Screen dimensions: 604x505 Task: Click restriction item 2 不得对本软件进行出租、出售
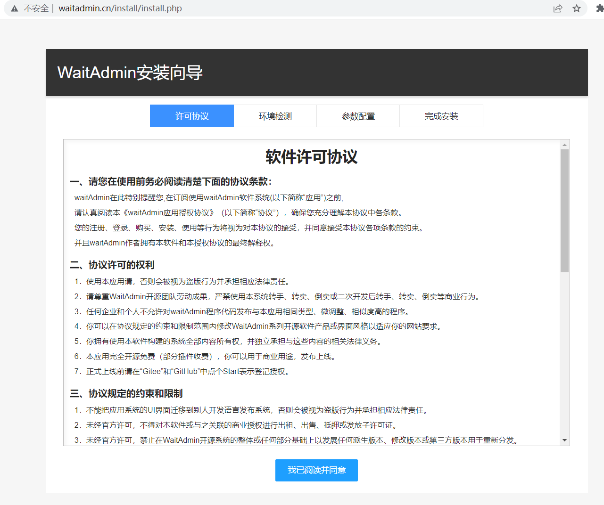pos(237,425)
